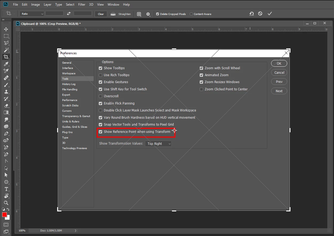The height and width of the screenshot is (236, 334).
Task: Dismiss Preferences with the Cancel button
Action: (x=279, y=73)
